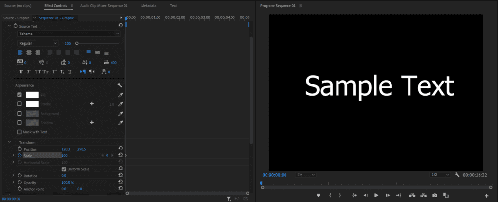Click the Lift button
This screenshot has height=202, width=498.
412,195
